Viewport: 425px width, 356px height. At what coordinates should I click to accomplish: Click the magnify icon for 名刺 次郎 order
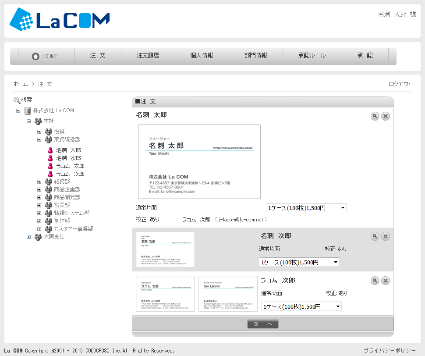(375, 236)
